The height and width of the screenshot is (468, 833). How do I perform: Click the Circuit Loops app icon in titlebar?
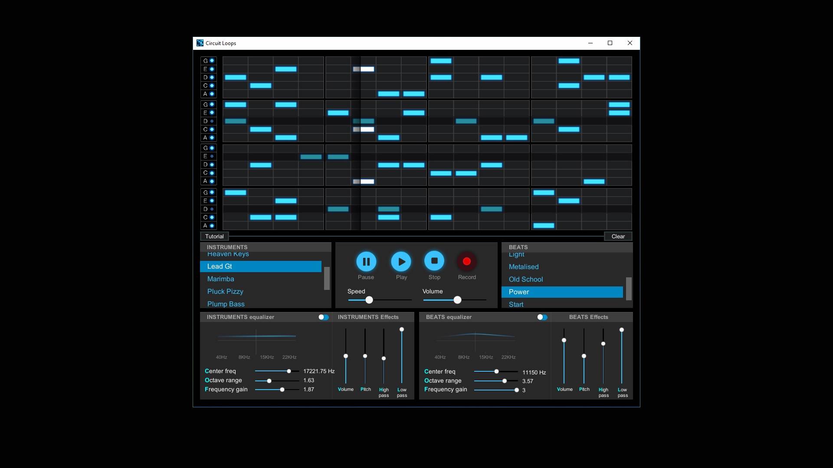pos(200,43)
